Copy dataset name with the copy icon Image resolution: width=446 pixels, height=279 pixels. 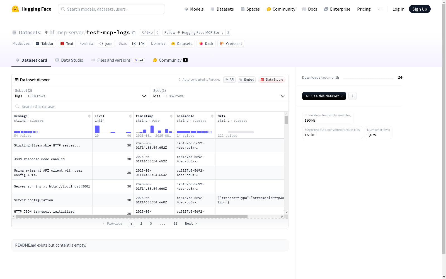coord(134,32)
